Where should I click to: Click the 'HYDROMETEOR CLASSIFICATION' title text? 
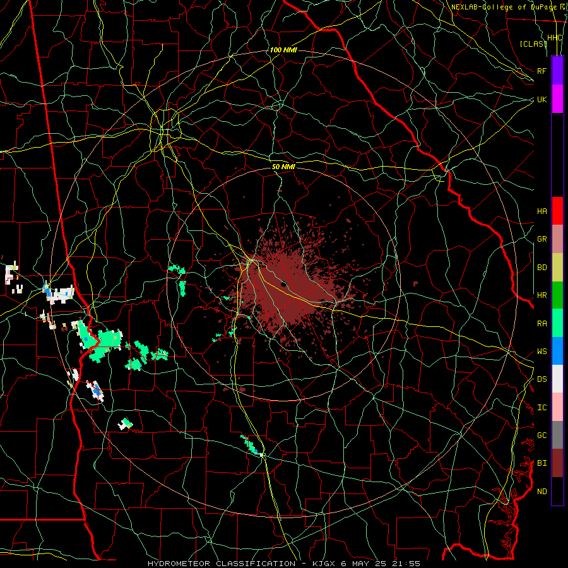pos(222,564)
